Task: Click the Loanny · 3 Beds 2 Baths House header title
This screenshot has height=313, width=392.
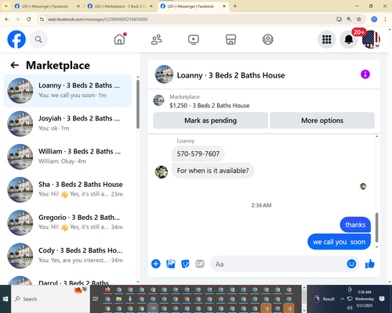Action: 230,75
